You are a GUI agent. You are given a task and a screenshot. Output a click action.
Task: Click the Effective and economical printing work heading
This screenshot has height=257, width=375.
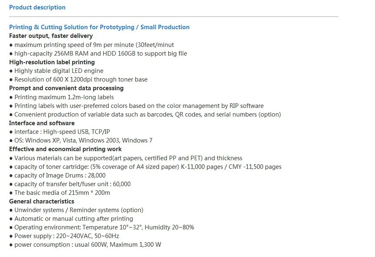point(65,149)
